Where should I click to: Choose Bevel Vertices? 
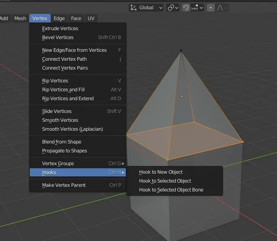[78, 38]
